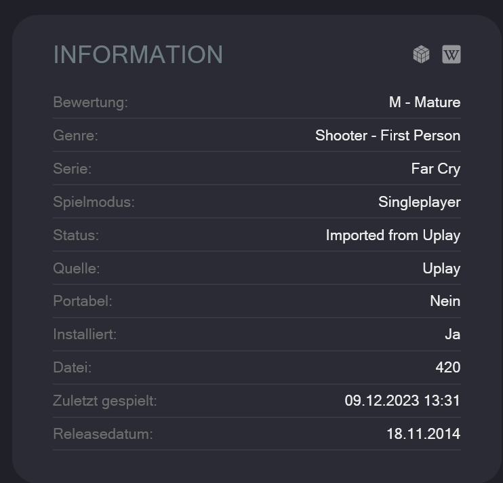Viewport: 503px width, 483px height.
Task: Open the Far Cry series link
Action: pyautogui.click(x=436, y=169)
